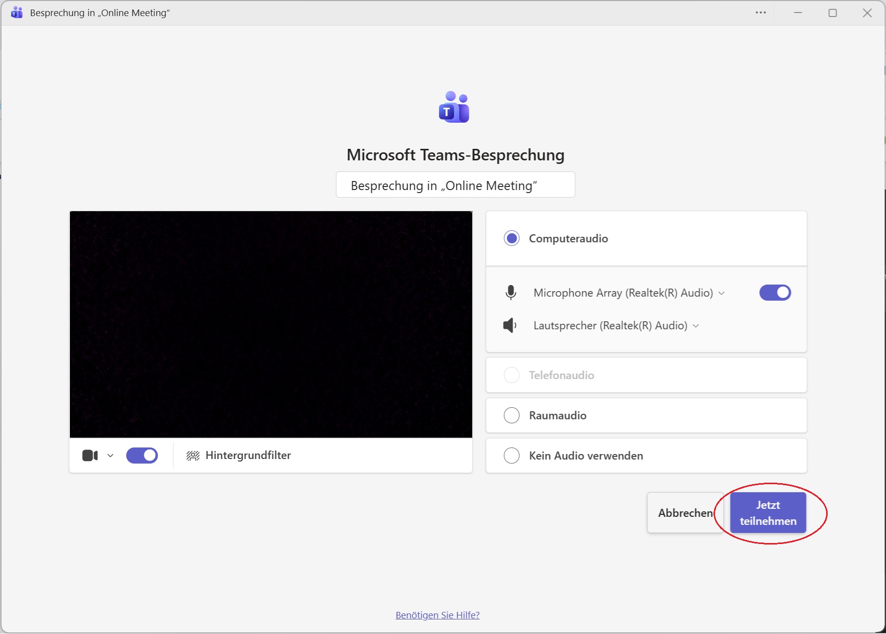Click the speaker icon next to Lautsprecher

coord(509,325)
